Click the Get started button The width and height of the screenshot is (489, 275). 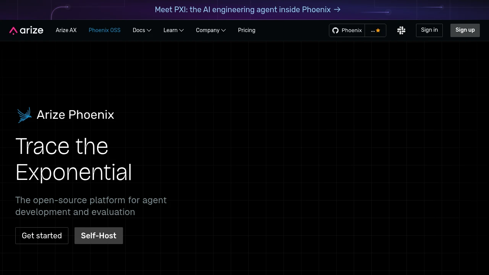42,236
